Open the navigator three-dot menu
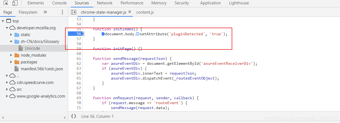 pyautogui.click(x=62, y=12)
